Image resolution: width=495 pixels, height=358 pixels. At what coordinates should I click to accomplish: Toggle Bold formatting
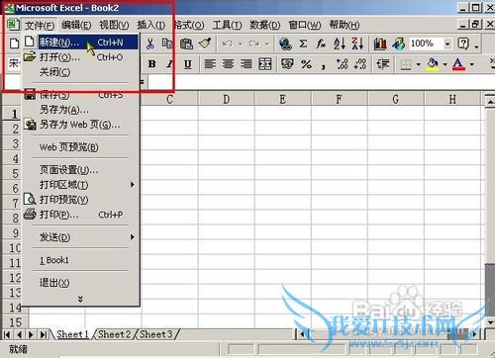151,64
